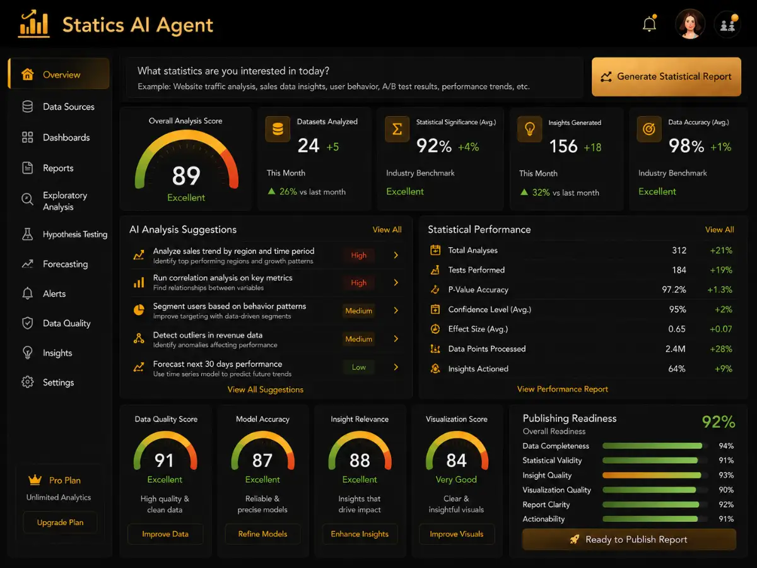Open View All in Statistical Performance
This screenshot has width=757, height=568.
pyautogui.click(x=719, y=230)
